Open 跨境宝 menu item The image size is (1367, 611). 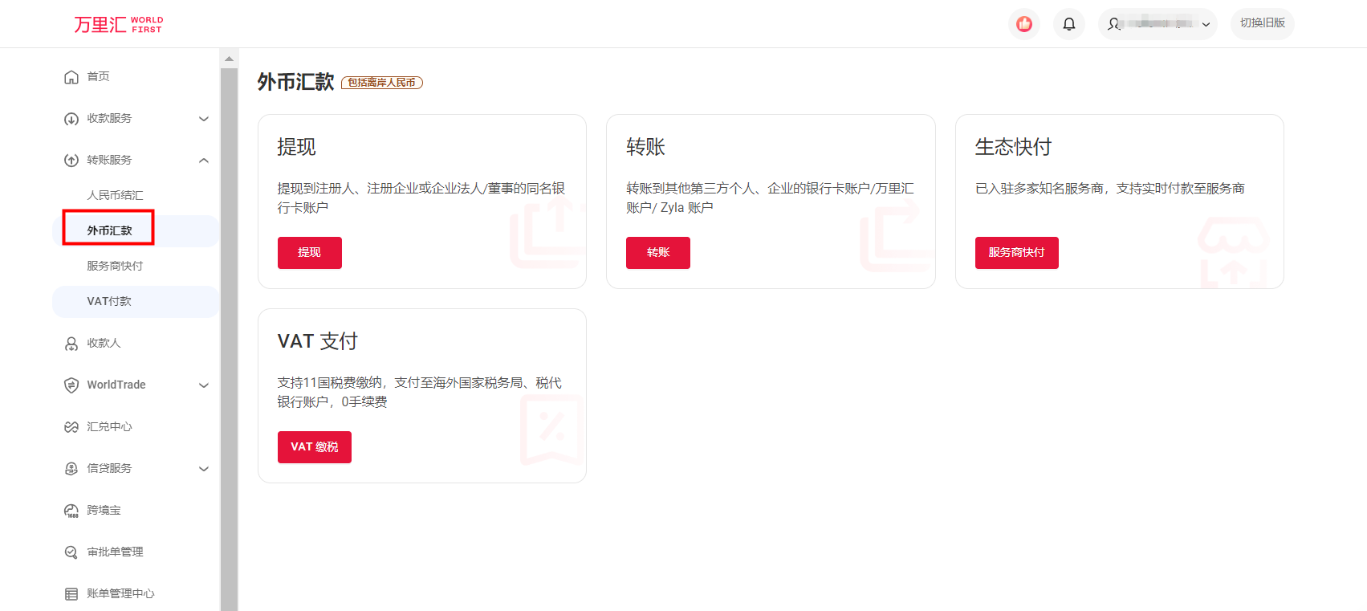coord(104,510)
